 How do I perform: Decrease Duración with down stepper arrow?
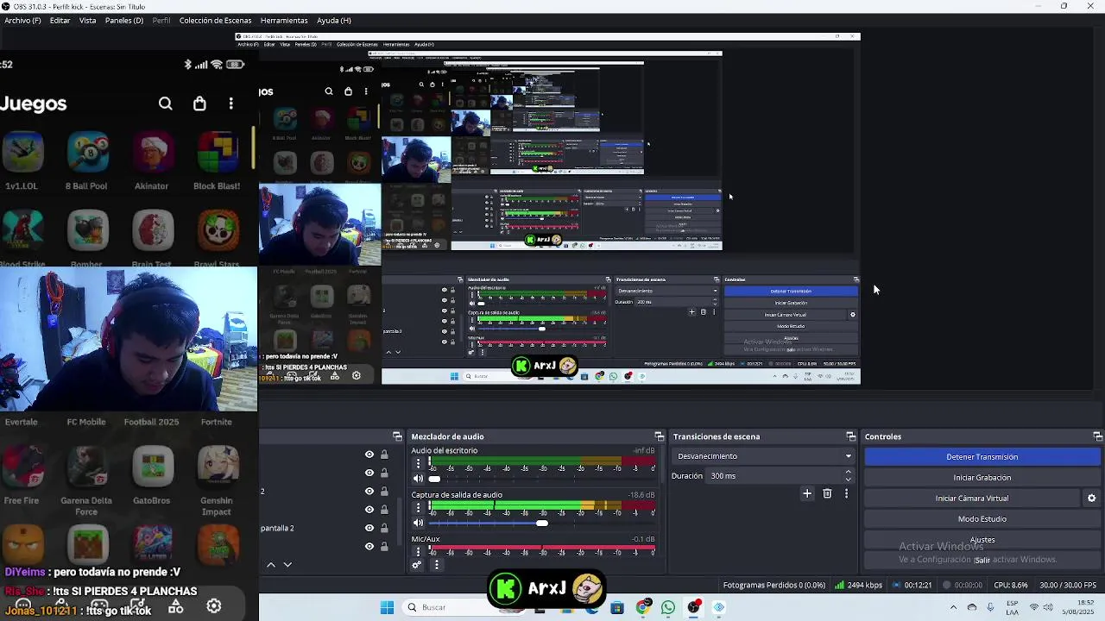(848, 480)
